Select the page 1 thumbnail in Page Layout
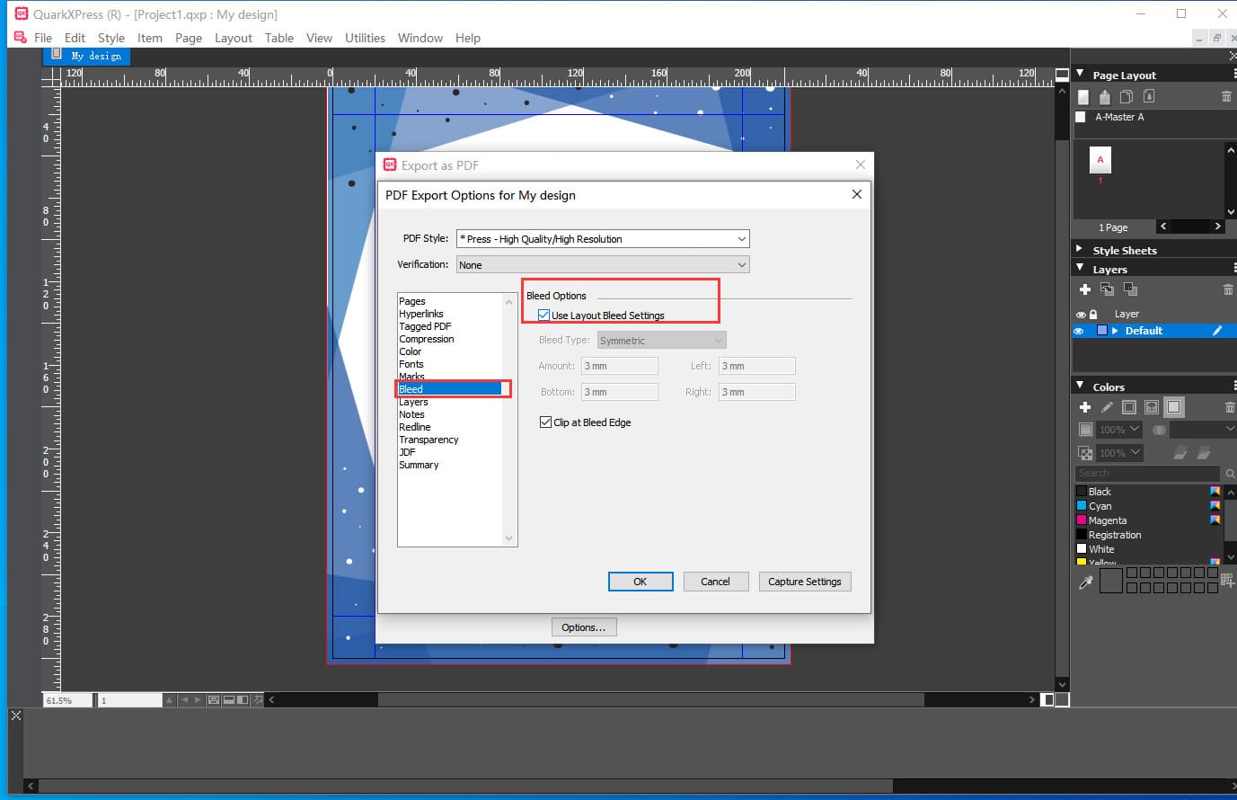The height and width of the screenshot is (800, 1237). [x=1100, y=161]
